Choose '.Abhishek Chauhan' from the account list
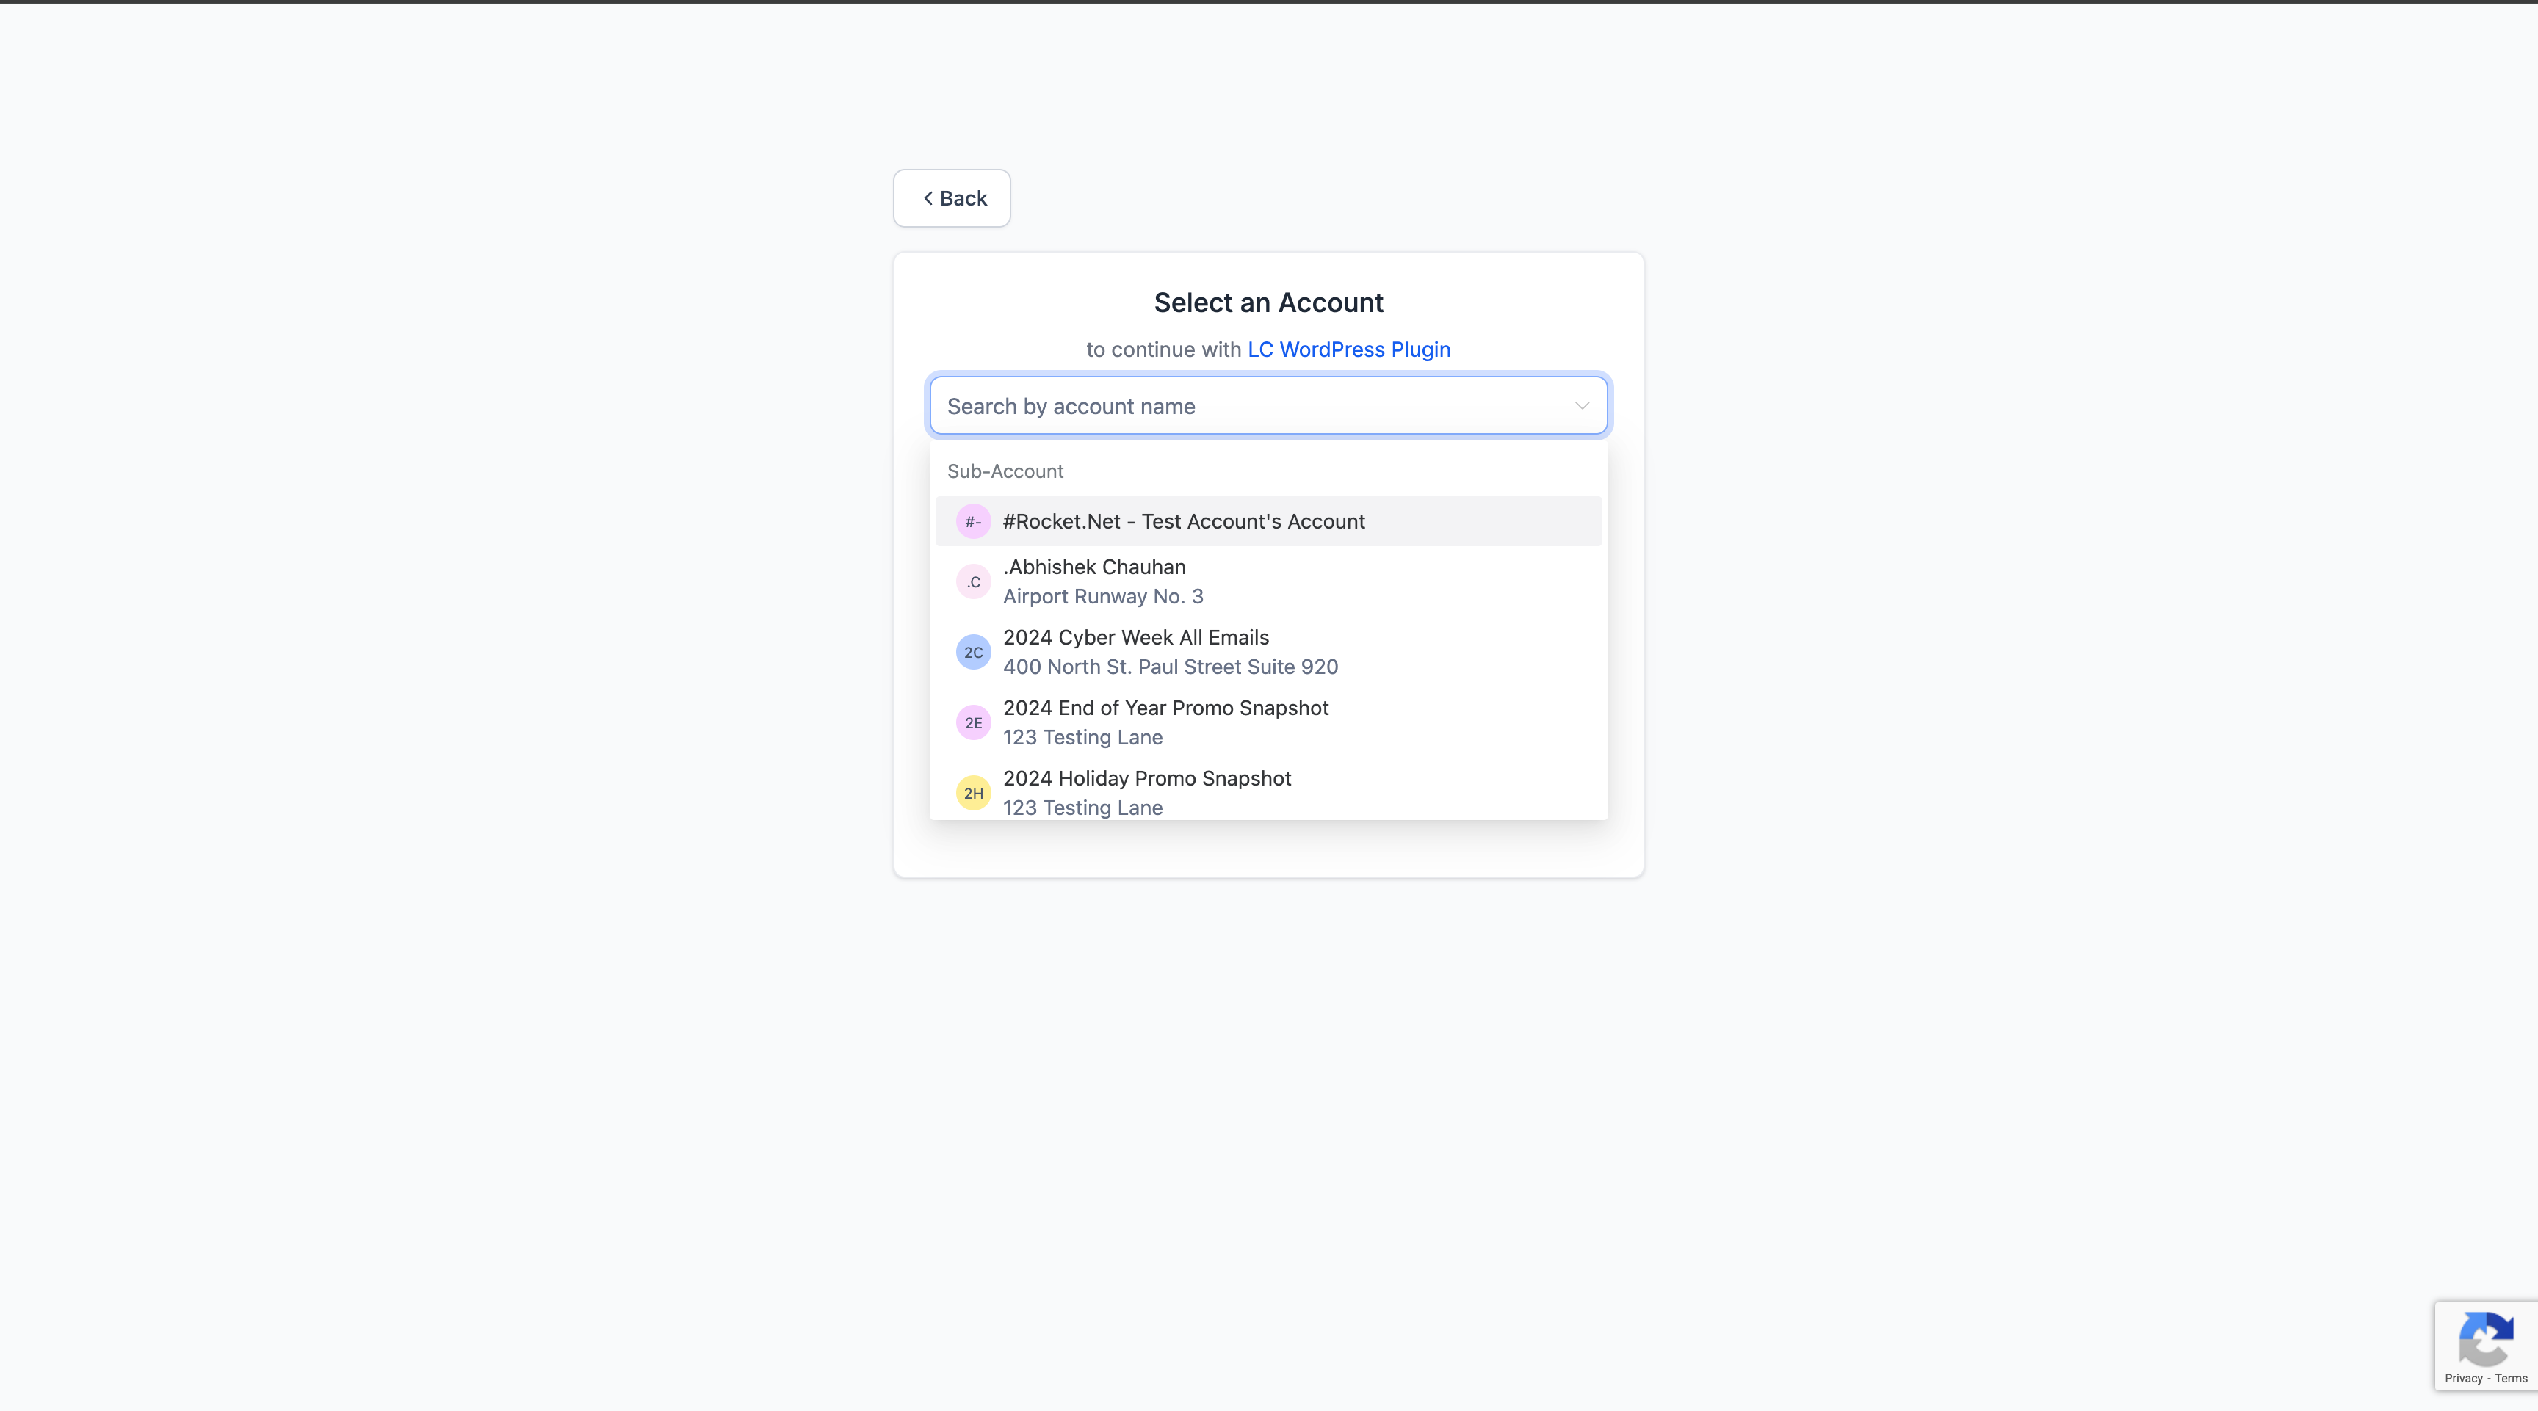Viewport: 2538px width, 1411px height. [1093, 567]
